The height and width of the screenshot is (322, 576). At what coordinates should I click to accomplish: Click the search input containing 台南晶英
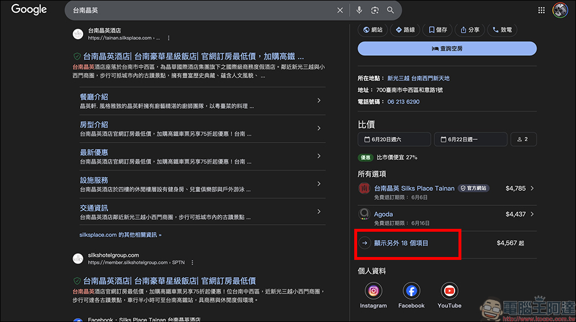click(202, 10)
